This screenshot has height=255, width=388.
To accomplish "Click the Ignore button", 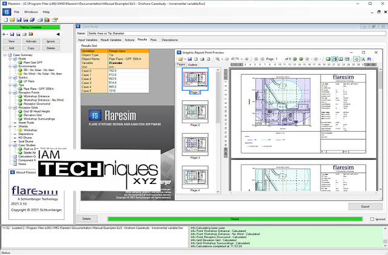I will pyautogui.click(x=51, y=41).
